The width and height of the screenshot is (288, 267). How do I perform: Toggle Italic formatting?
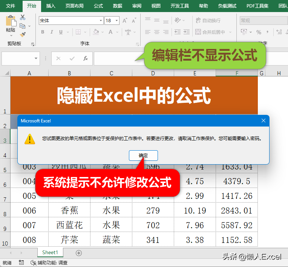(52, 32)
